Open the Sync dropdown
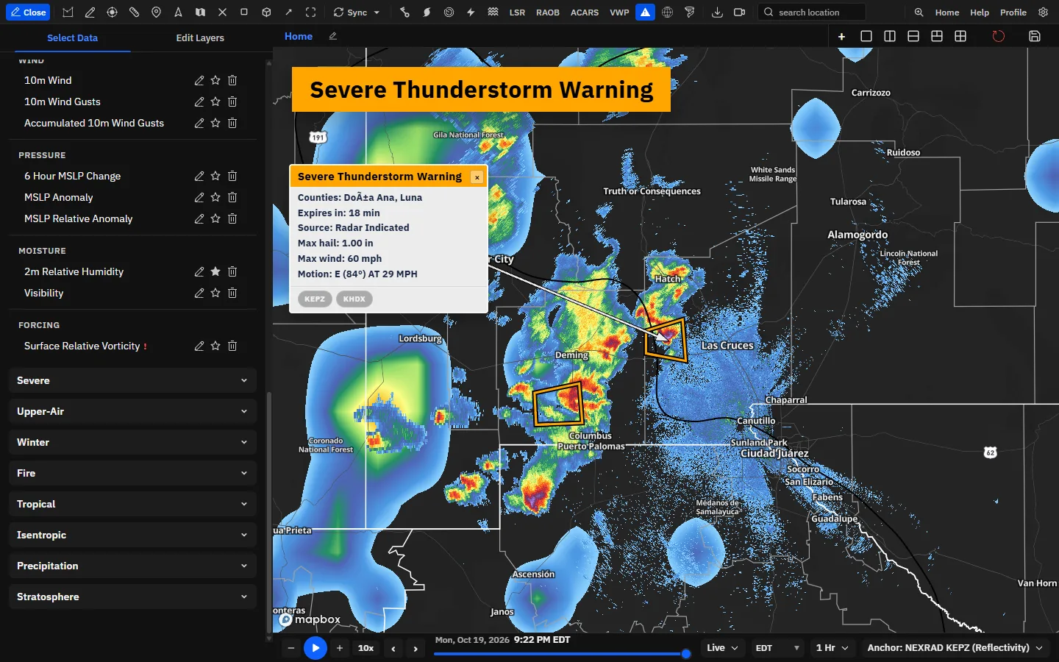 tap(357, 13)
